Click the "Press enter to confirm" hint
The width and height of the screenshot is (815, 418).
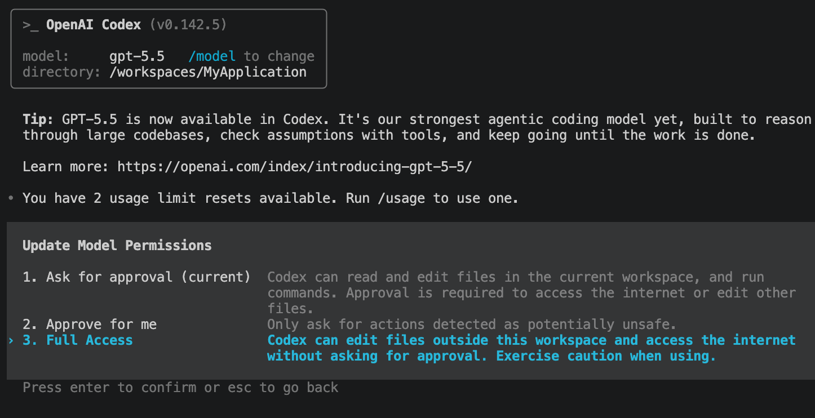point(180,388)
